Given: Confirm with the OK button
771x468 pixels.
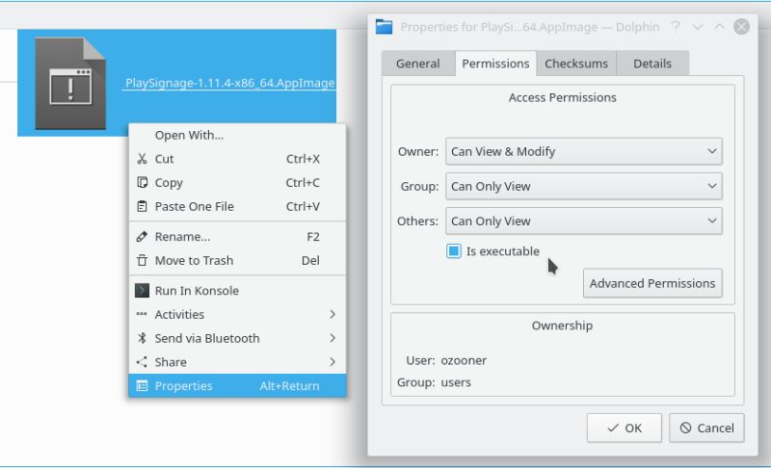Looking at the screenshot, I should pyautogui.click(x=624, y=428).
